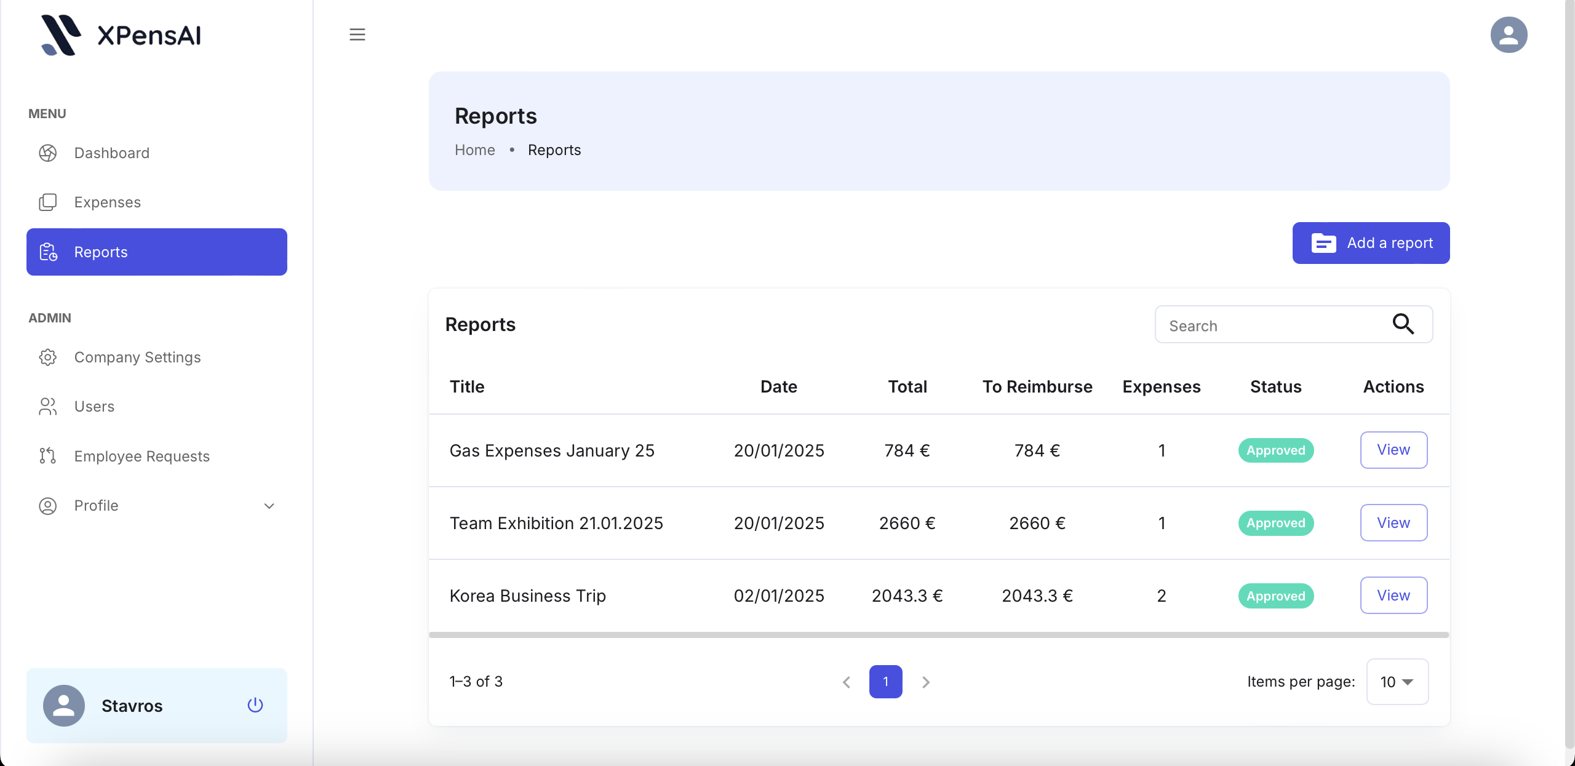1575x766 pixels.
Task: Expand the Profile menu chevron
Action: 269,506
